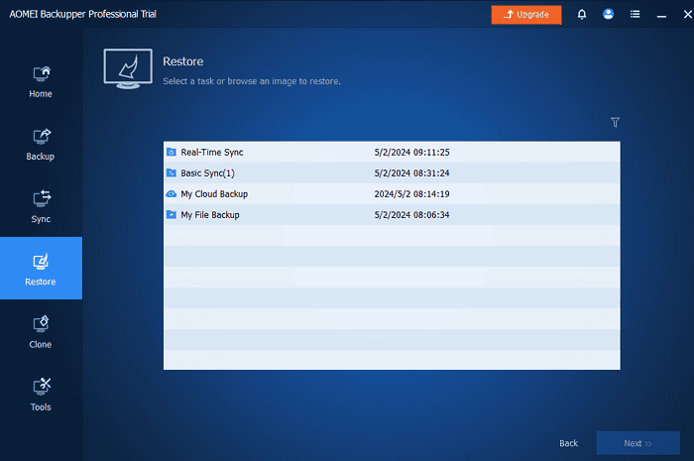This screenshot has width=694, height=461.
Task: Select the My File Backup task
Action: 209,215
